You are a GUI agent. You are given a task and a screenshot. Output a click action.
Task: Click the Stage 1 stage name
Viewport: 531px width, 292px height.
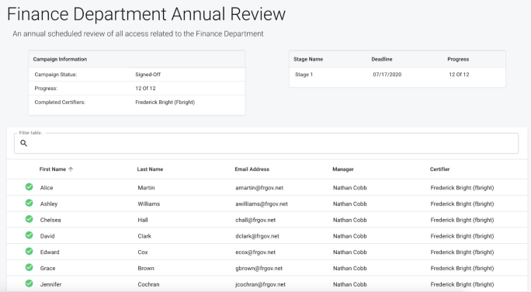tap(304, 75)
